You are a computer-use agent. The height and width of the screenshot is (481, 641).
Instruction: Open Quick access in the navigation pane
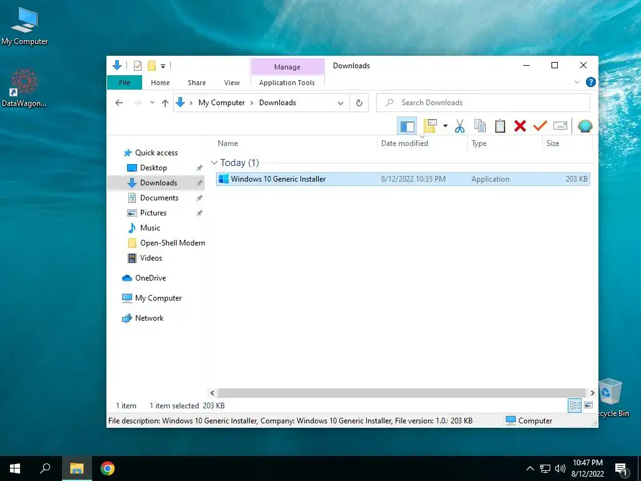(x=156, y=153)
